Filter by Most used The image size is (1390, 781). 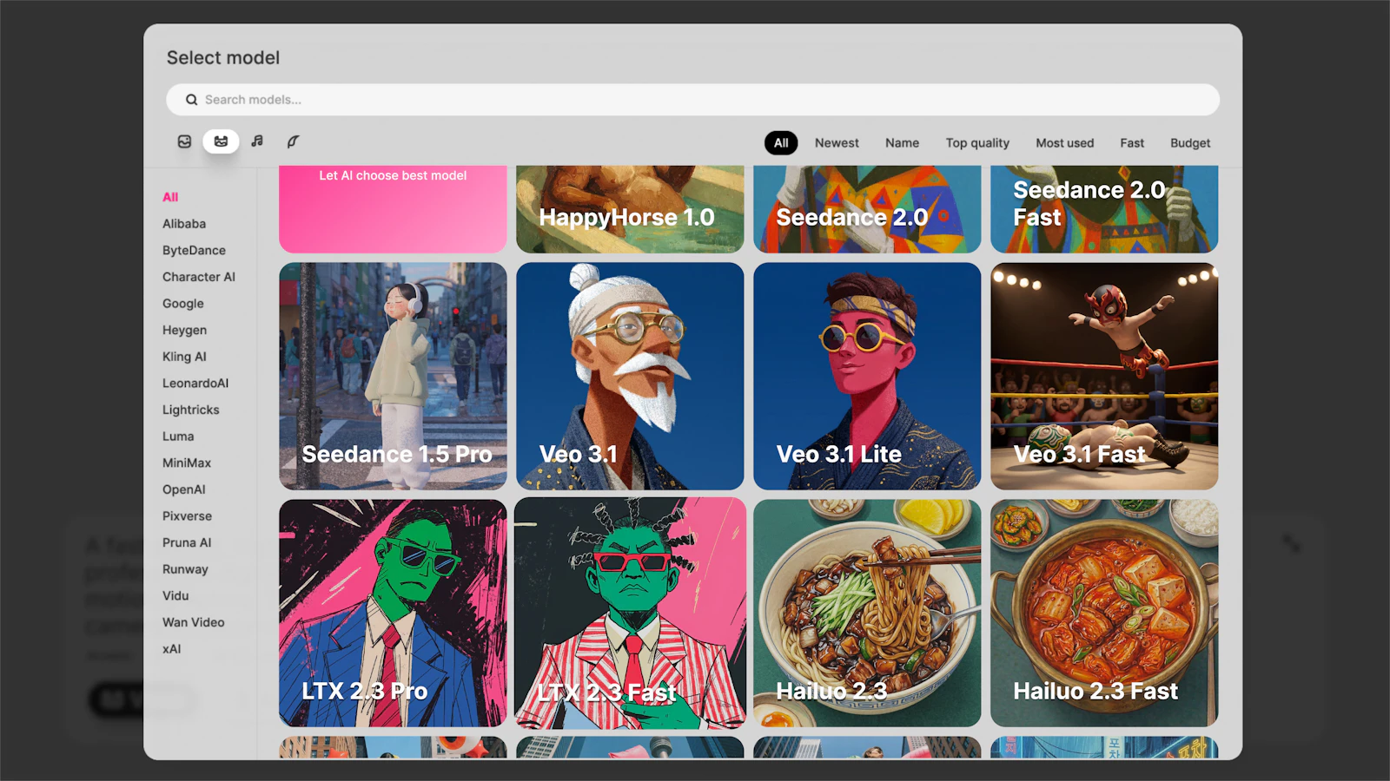coord(1064,143)
